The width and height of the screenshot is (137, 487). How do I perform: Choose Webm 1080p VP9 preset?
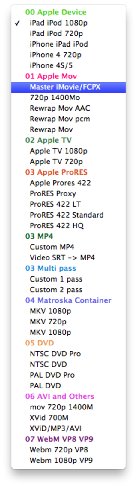[x=68, y=461]
